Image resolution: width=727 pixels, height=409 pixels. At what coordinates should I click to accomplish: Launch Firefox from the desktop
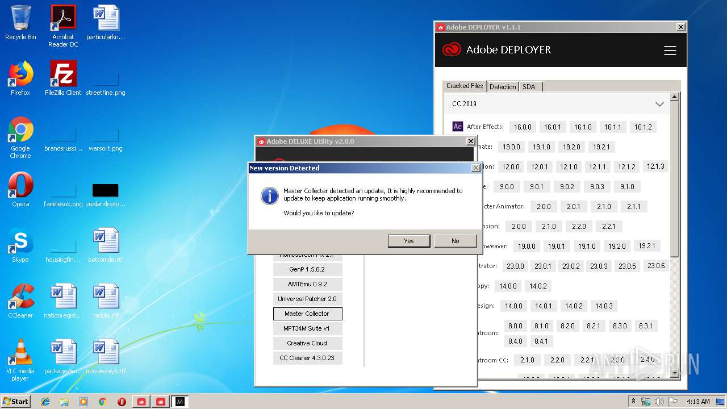[20, 78]
